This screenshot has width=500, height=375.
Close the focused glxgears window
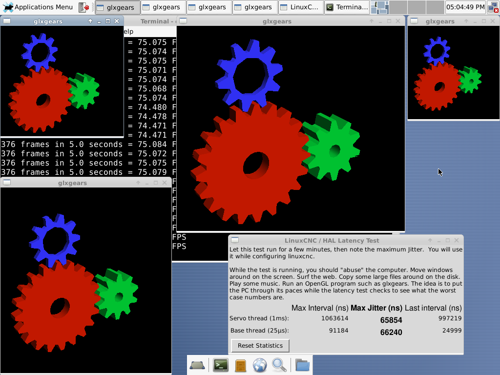click(117, 21)
